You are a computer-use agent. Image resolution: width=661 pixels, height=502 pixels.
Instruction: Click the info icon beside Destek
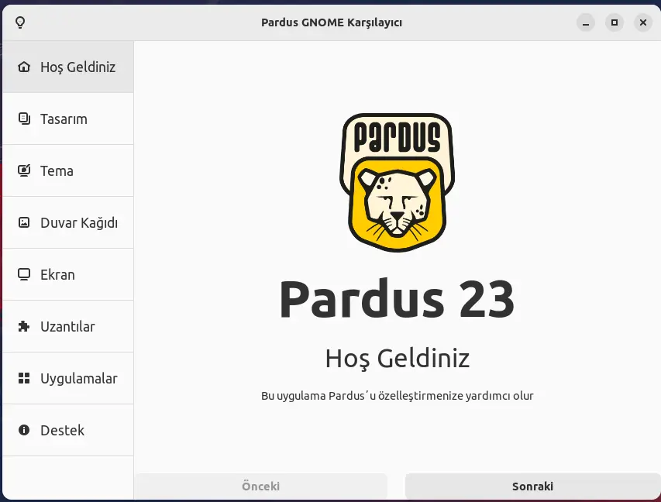tap(24, 430)
